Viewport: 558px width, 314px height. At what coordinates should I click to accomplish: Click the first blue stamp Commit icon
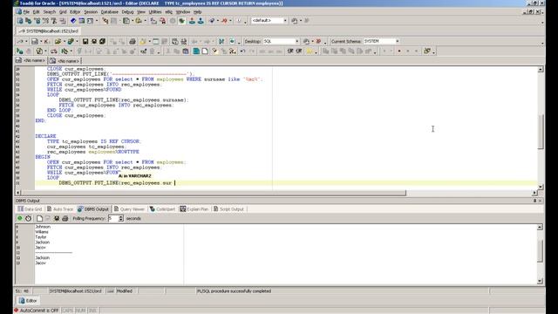(192, 21)
